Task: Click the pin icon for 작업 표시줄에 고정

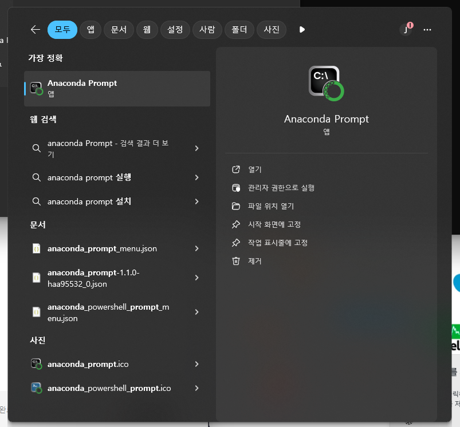Action: [236, 243]
